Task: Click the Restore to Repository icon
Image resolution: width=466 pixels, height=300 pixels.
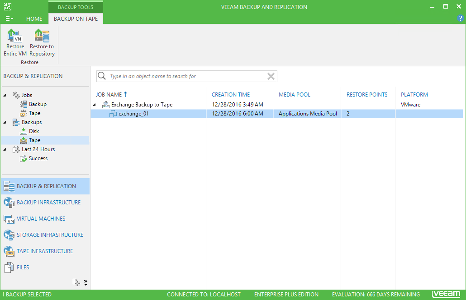Action: (42, 36)
